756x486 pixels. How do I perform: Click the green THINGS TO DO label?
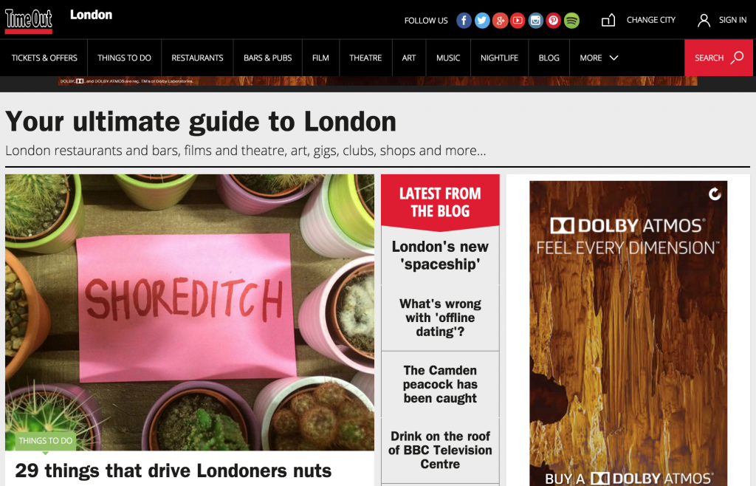pyautogui.click(x=44, y=439)
